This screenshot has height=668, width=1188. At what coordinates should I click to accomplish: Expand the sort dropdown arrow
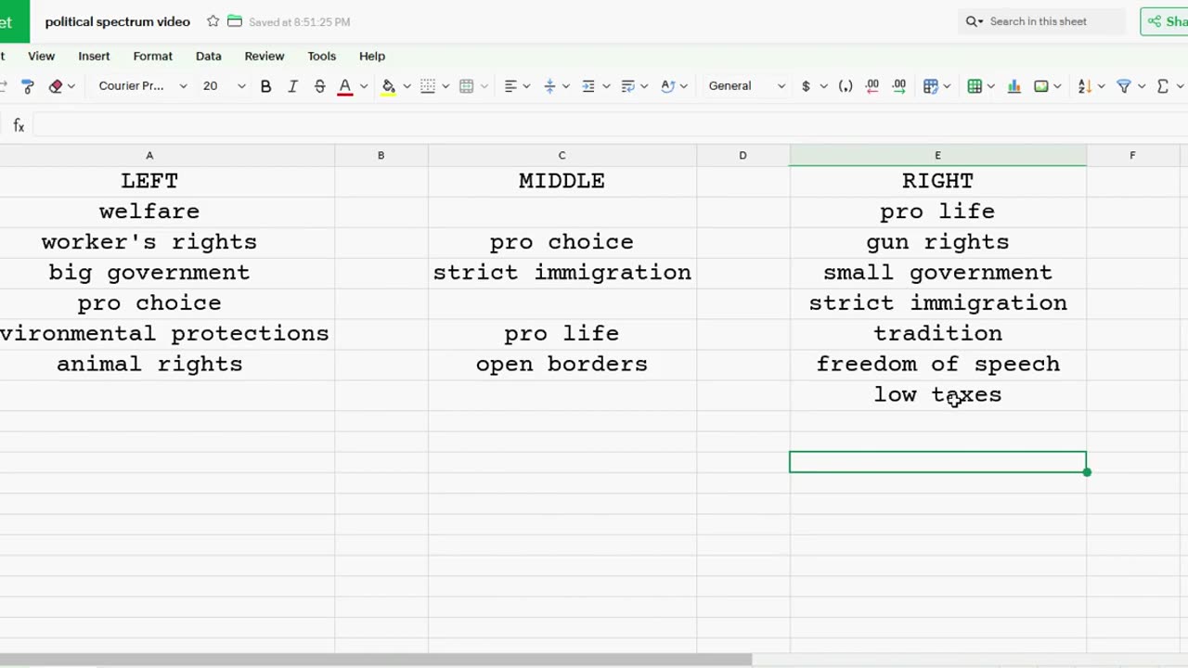point(1102,86)
